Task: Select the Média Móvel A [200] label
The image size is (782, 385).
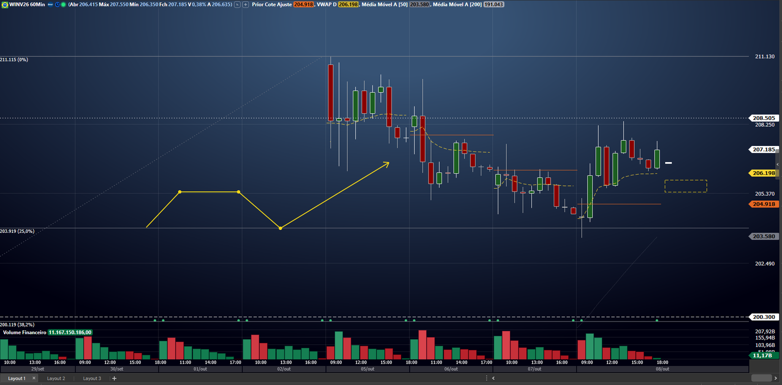Action: pyautogui.click(x=457, y=4)
